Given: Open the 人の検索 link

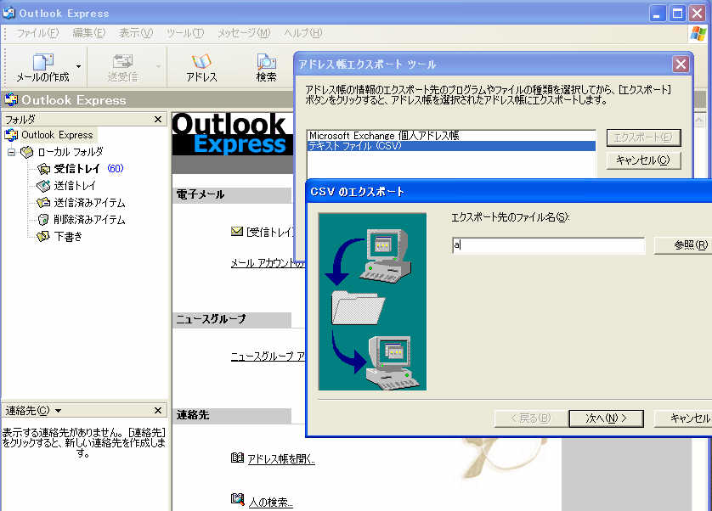Looking at the screenshot, I should (x=271, y=502).
